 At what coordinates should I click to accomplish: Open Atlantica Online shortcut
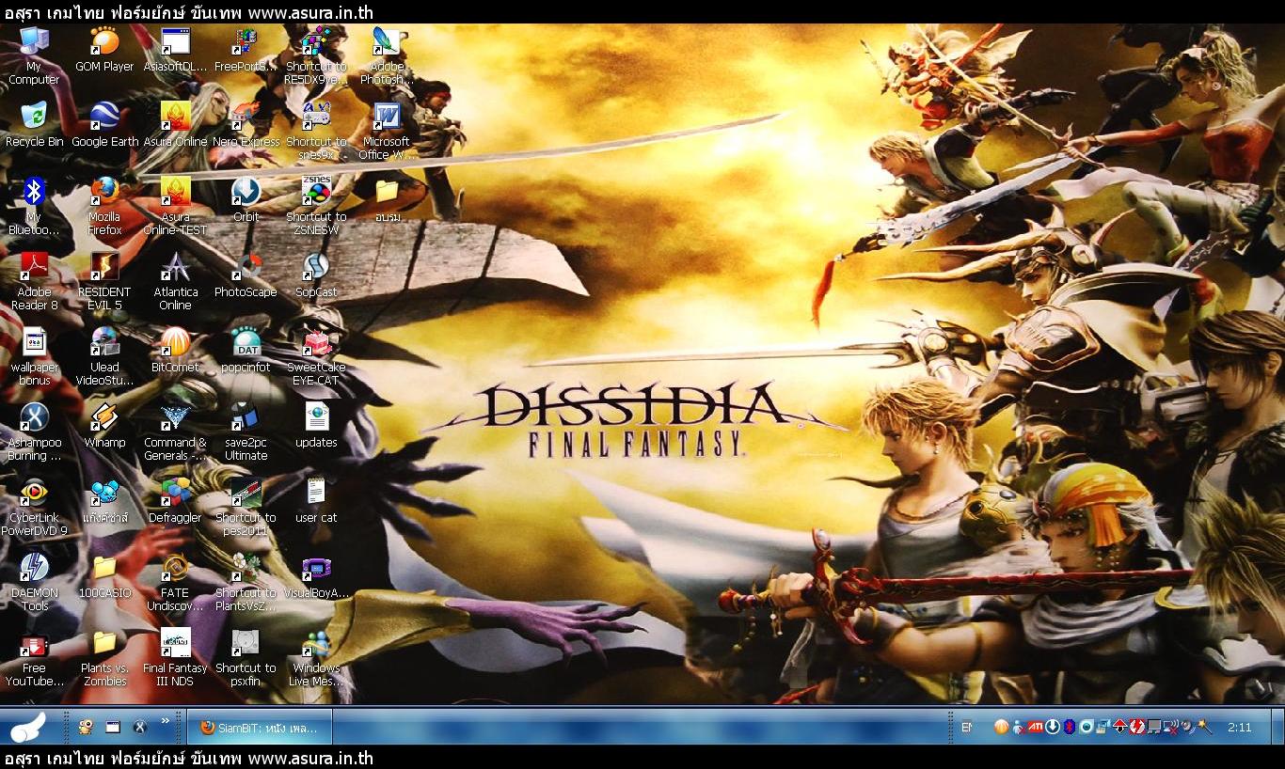[x=175, y=282]
